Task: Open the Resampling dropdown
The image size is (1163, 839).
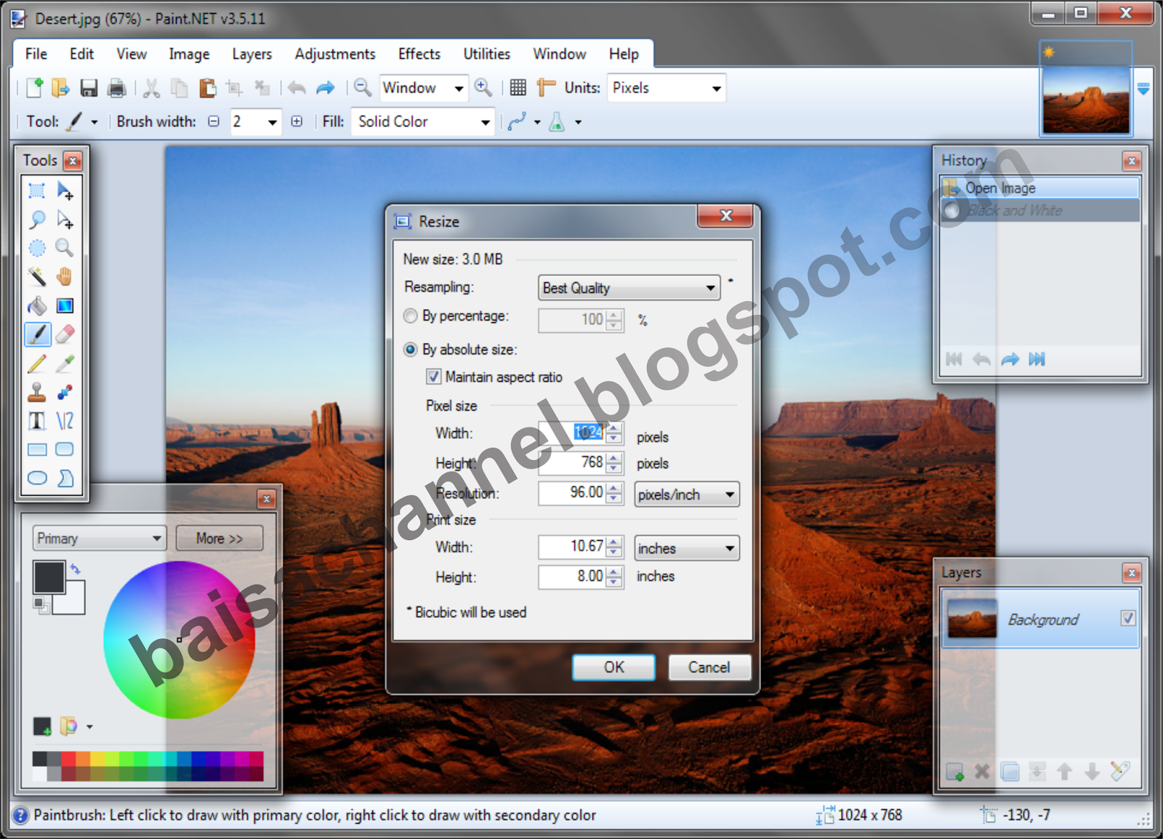Action: [x=629, y=288]
